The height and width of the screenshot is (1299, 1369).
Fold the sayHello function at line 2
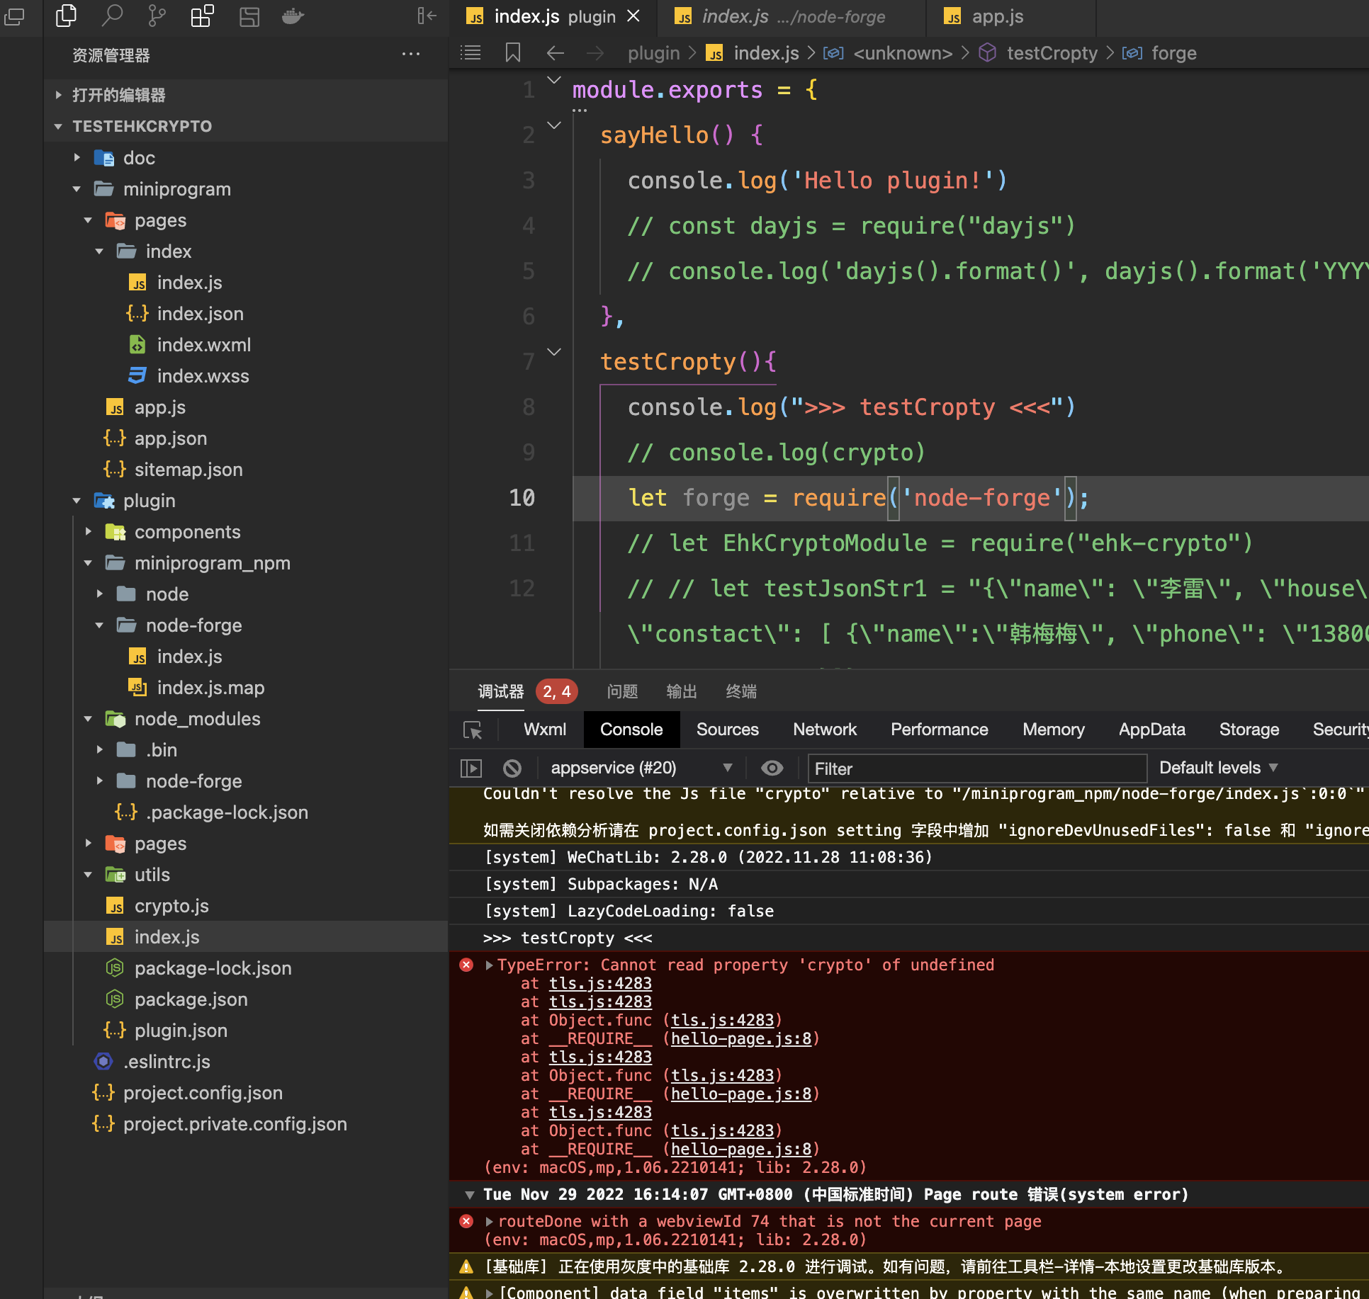click(554, 126)
